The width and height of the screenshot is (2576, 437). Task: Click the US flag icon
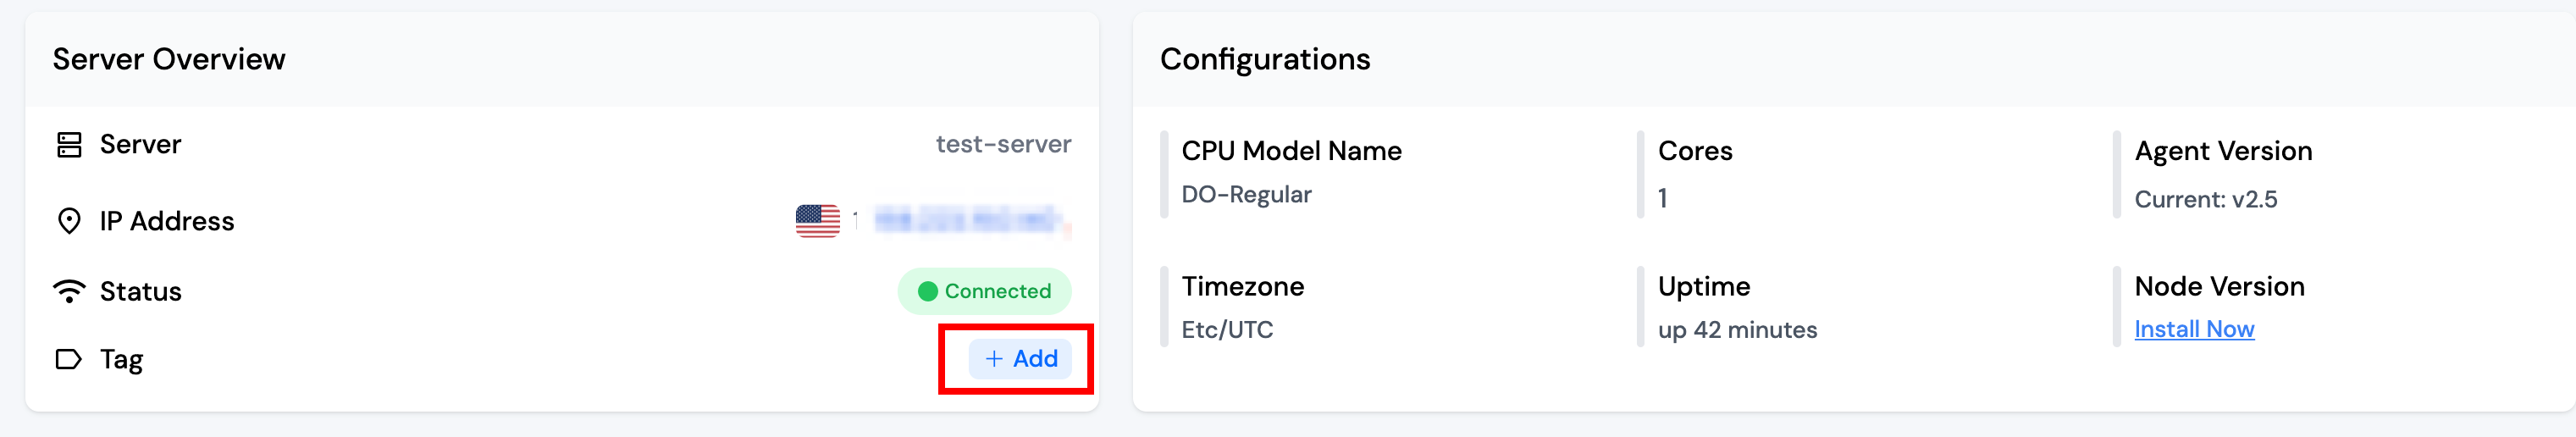click(x=817, y=221)
